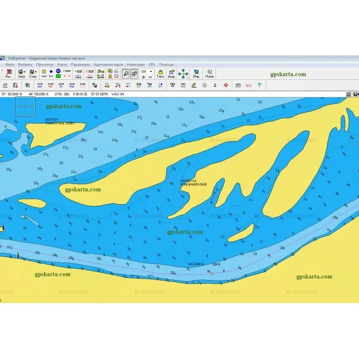Image resolution: width=359 pixels, height=359 pixels.
Task: Click the get route from GPS icon
Action: click(x=150, y=86)
